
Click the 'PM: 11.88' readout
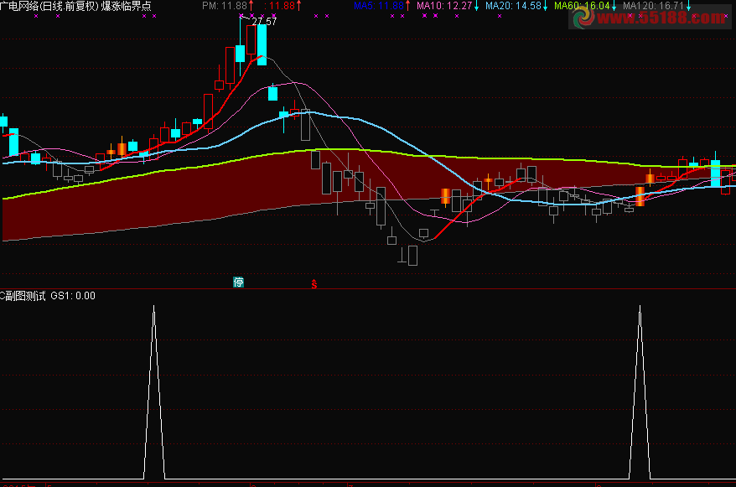[x=225, y=6]
